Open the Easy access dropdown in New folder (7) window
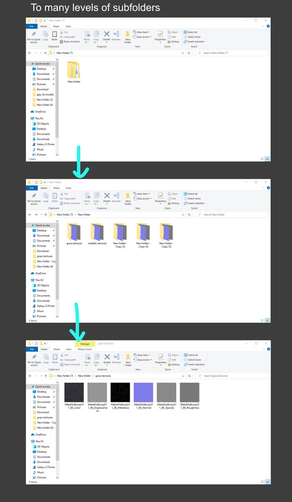 [x=142, y=37]
